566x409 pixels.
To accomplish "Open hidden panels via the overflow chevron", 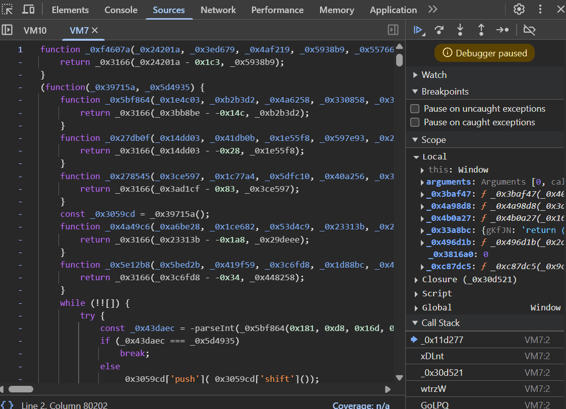I will pyautogui.click(x=432, y=9).
